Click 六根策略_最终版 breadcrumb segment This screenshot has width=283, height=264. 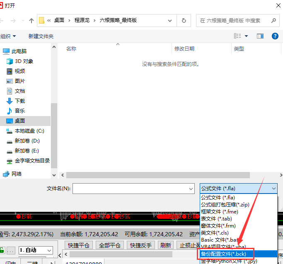point(118,20)
